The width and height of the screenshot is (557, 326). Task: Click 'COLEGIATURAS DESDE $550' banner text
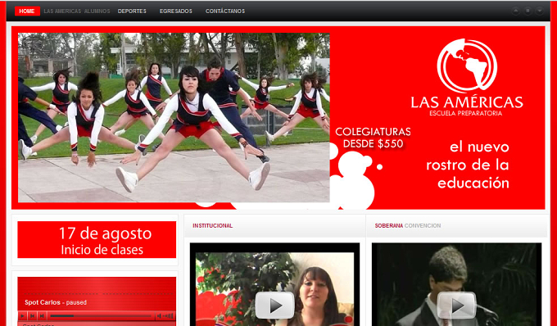click(373, 138)
